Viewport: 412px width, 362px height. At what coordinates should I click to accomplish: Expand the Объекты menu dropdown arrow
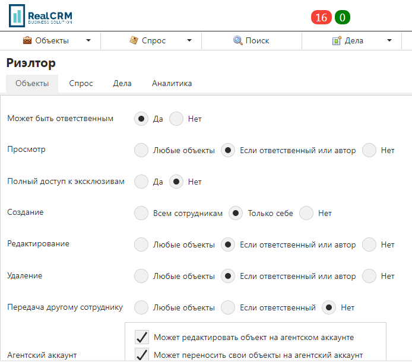pos(88,40)
